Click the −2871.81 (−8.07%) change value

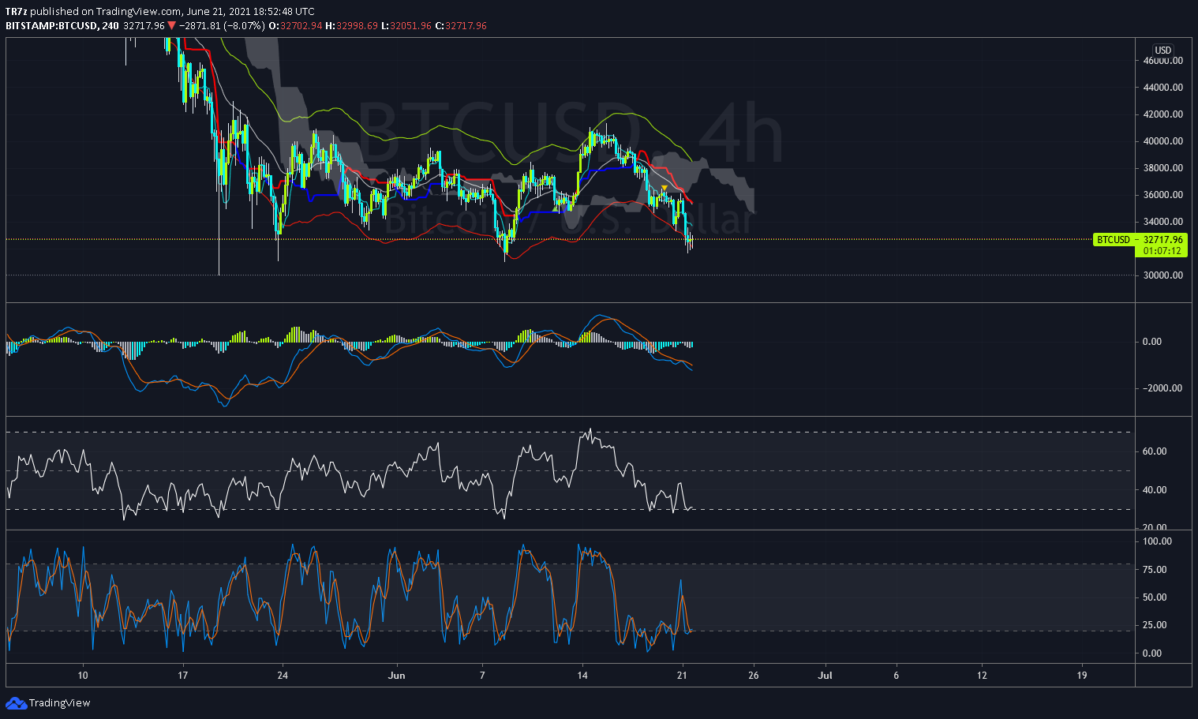tap(222, 25)
